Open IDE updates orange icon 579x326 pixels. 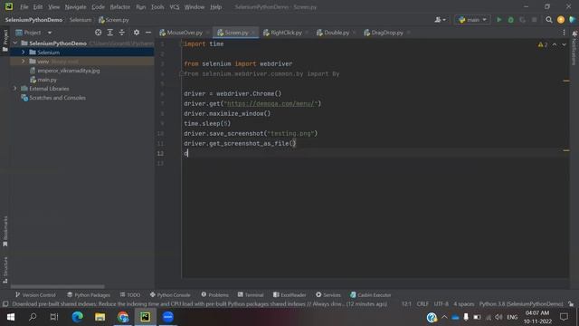tap(561, 20)
